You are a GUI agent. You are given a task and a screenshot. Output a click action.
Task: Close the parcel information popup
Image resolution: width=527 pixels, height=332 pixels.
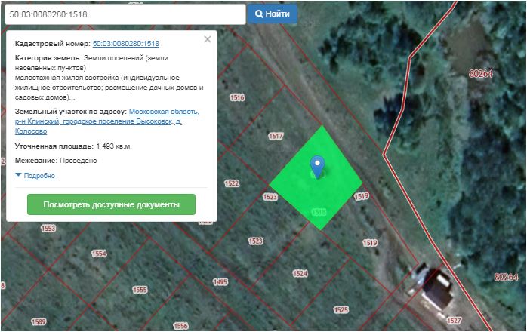208,40
